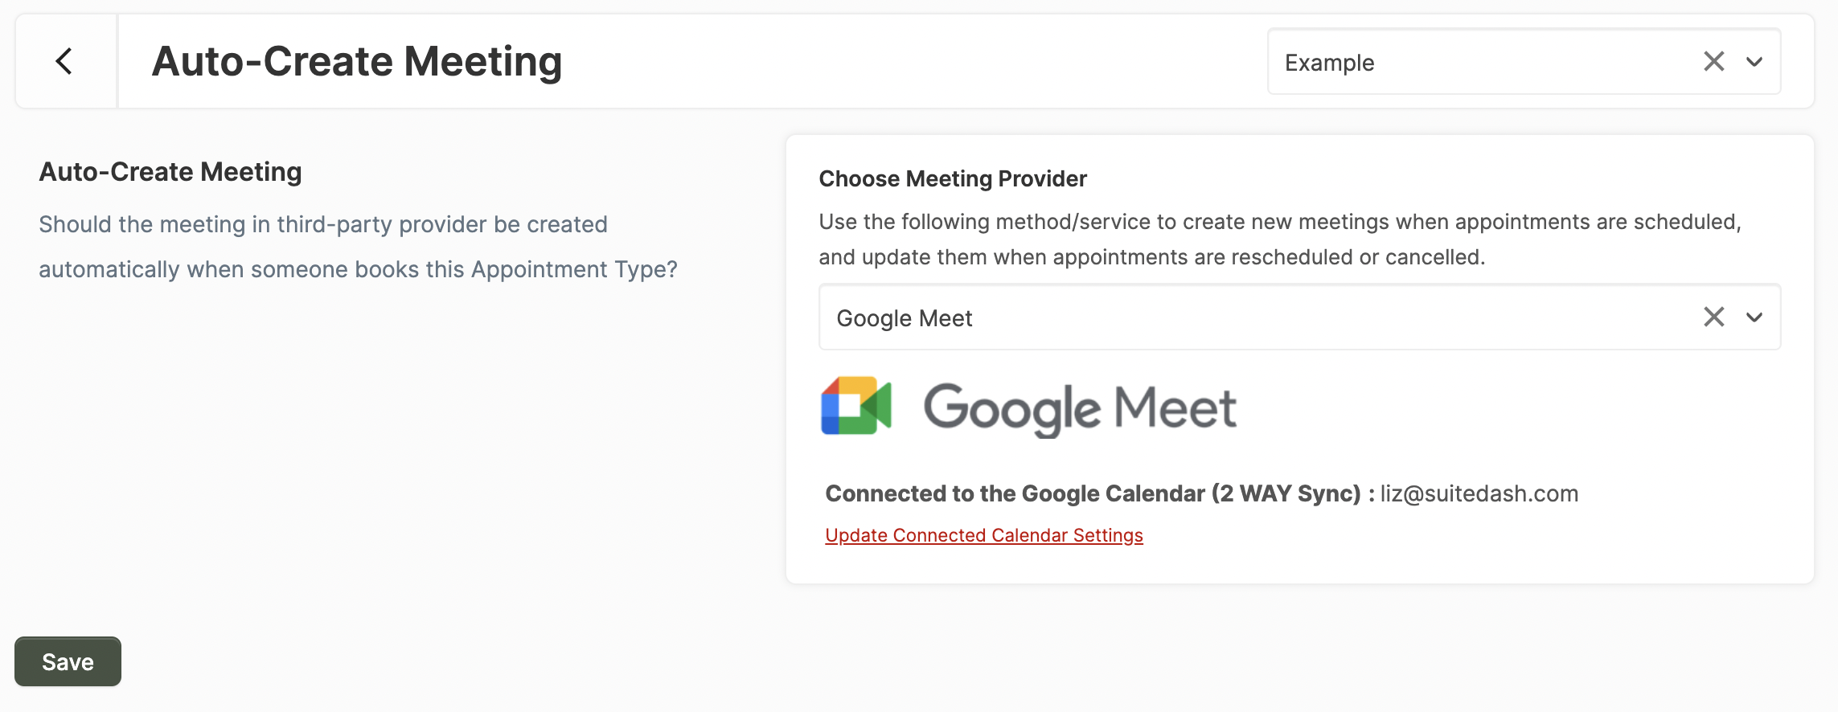Open the Google Meet provider combo box
The width and height of the screenshot is (1838, 712).
(x=1299, y=317)
